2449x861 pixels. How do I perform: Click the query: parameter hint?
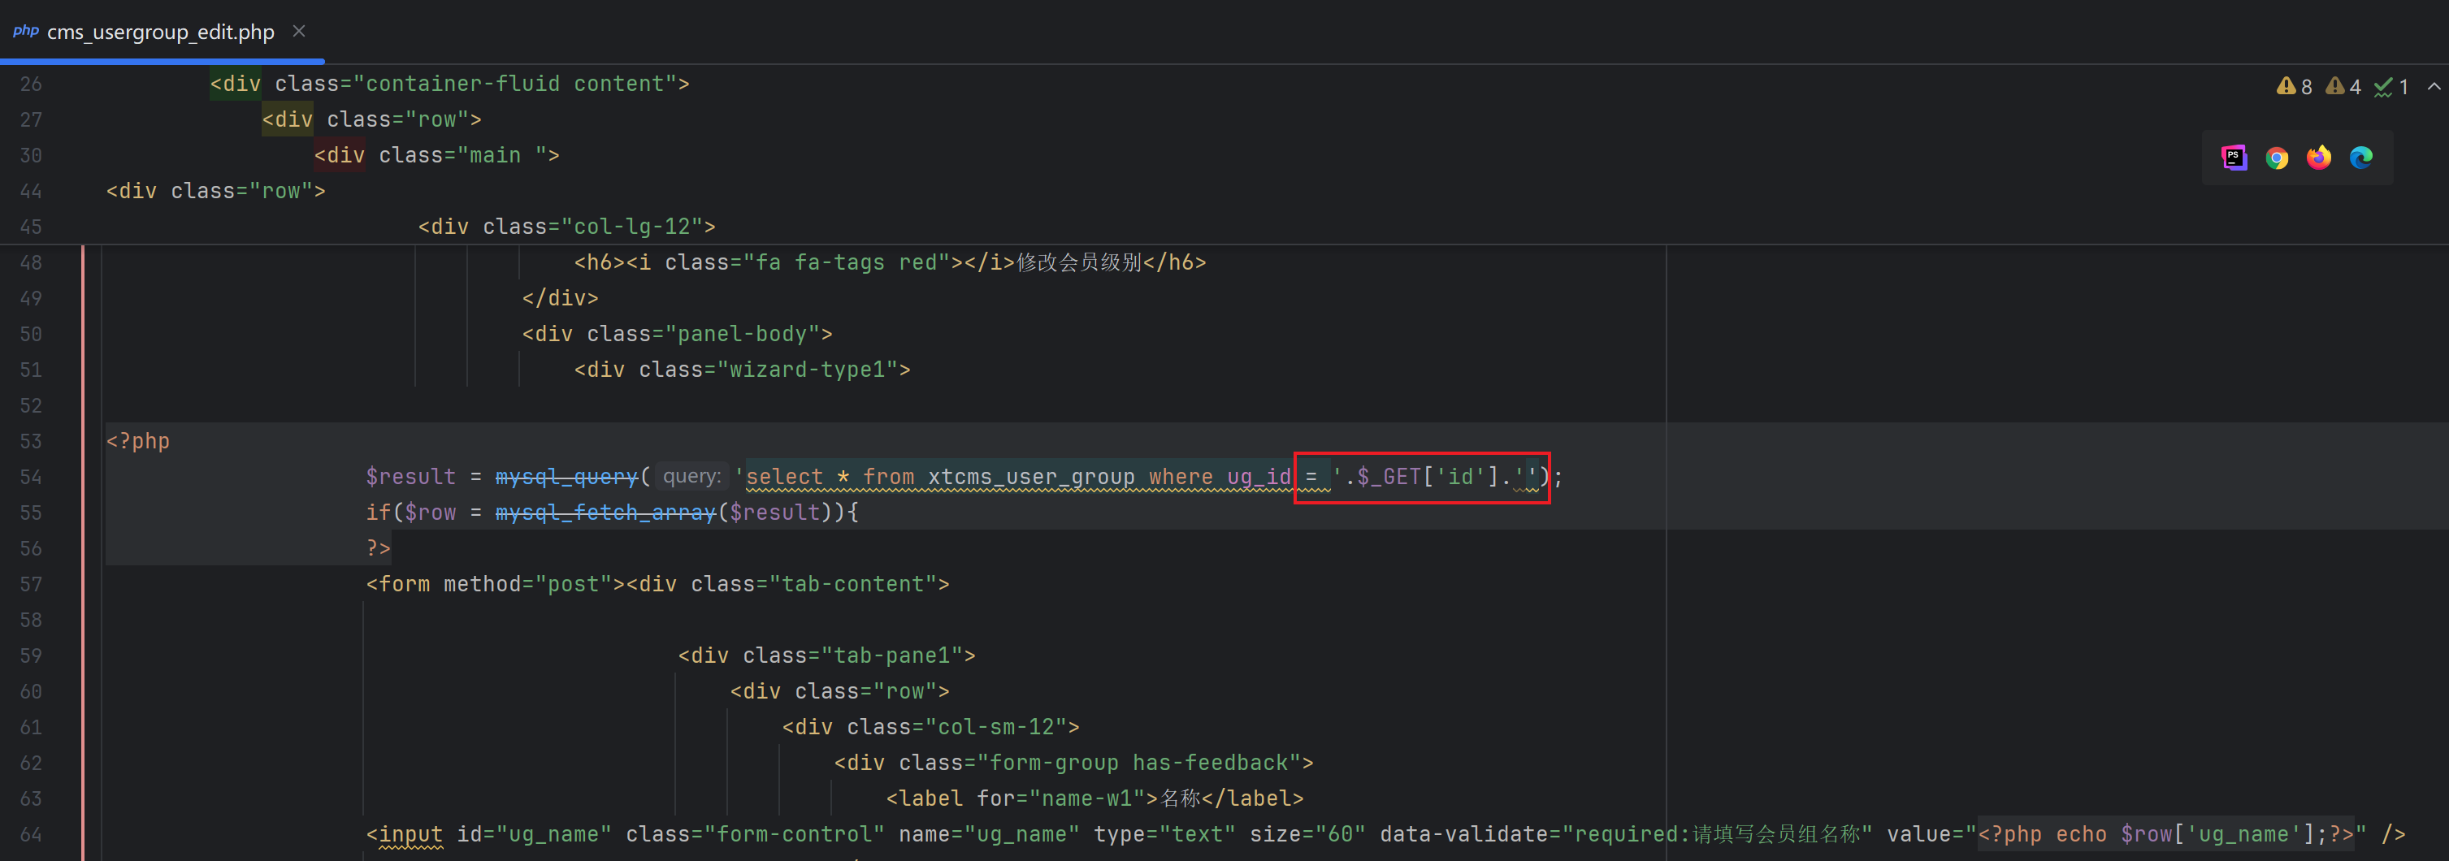[691, 477]
